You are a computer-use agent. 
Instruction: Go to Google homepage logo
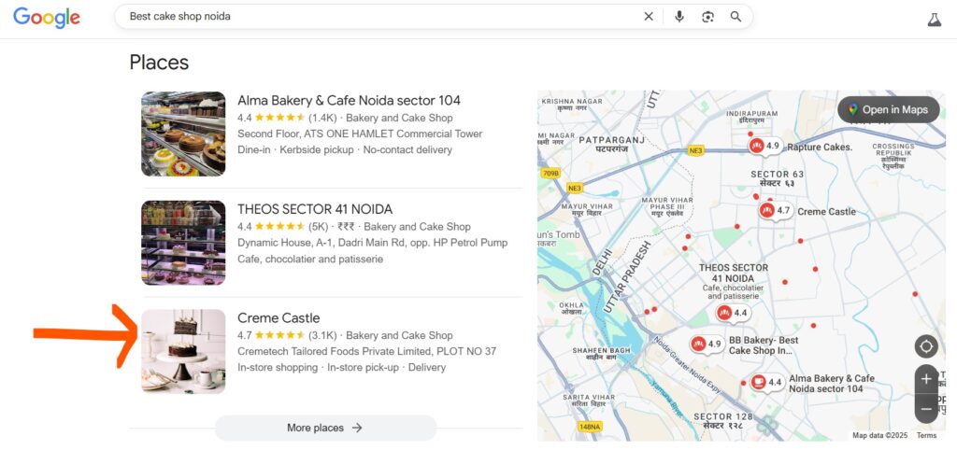click(x=47, y=18)
